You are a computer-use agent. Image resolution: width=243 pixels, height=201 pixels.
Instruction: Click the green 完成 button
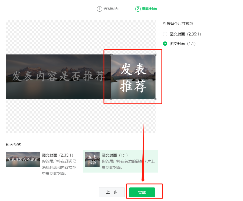pyautogui.click(x=142, y=192)
